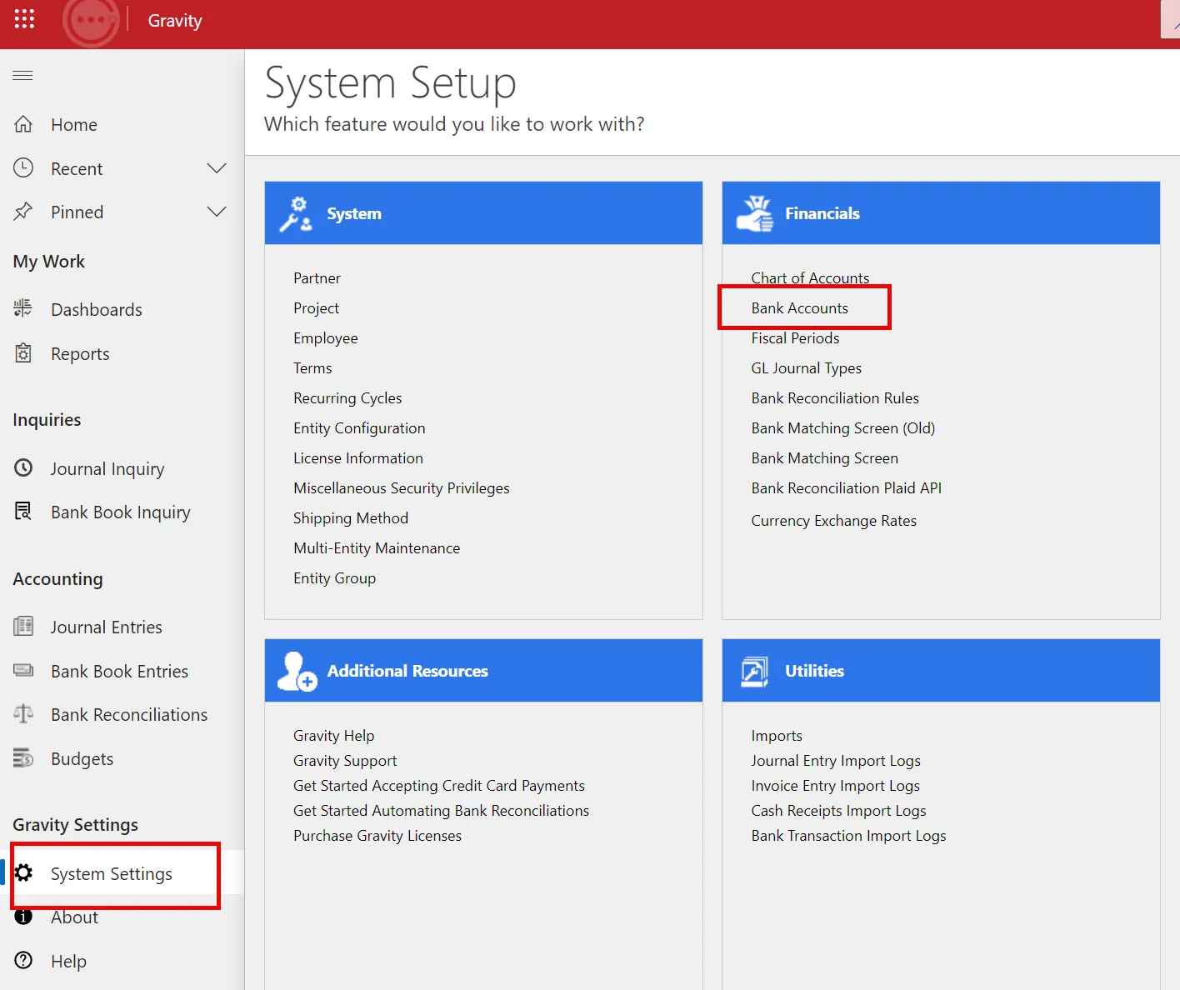Open Journal Entry Import Logs

click(835, 761)
